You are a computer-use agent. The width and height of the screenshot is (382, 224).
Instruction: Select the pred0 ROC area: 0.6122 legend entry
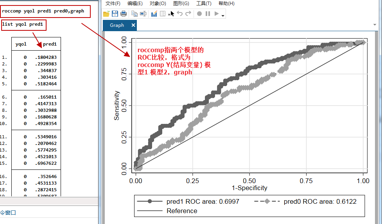click(320, 201)
